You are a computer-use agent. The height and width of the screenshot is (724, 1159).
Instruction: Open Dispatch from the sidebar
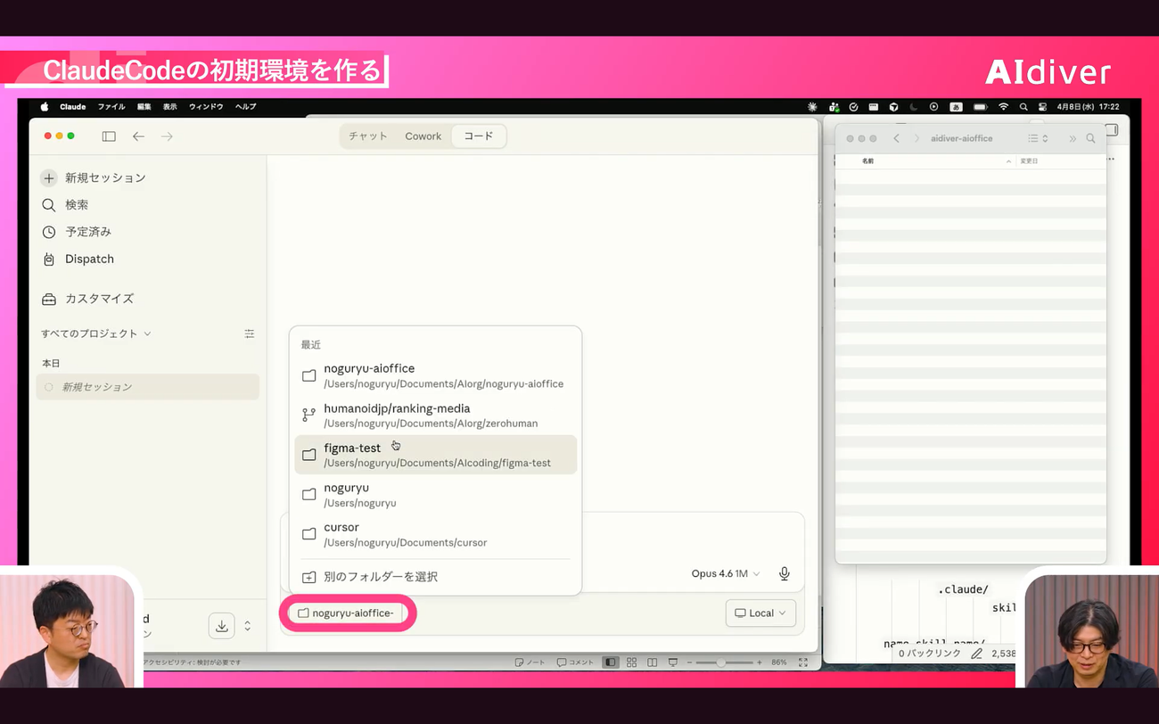[89, 259]
